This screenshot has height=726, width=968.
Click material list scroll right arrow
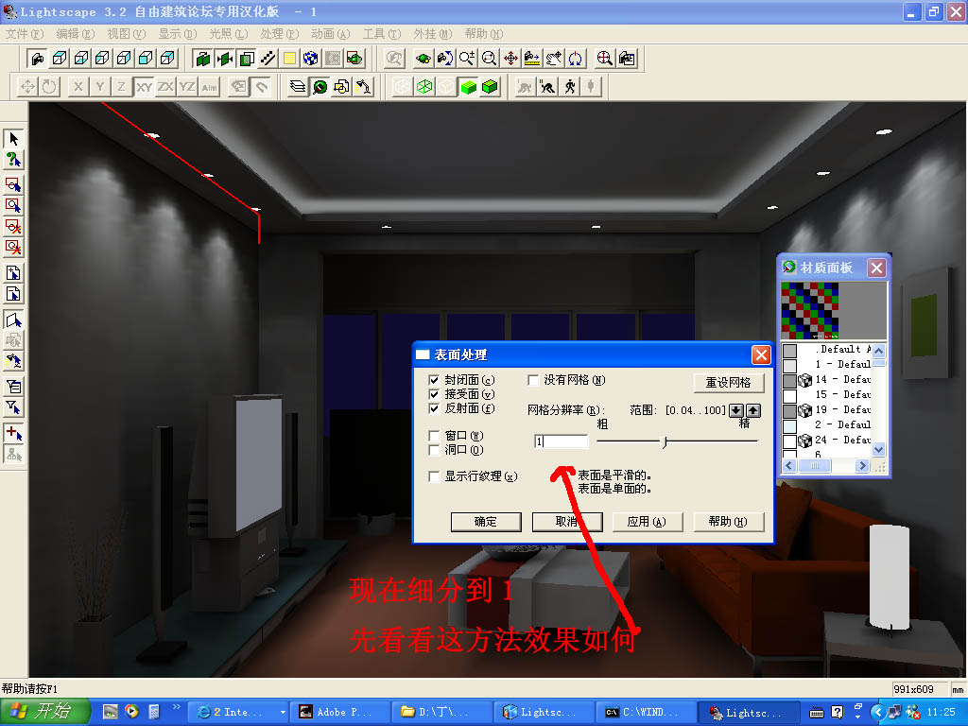862,466
